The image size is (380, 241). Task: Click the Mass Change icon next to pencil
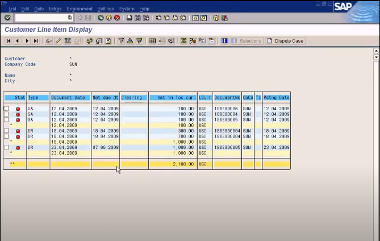tap(68, 41)
